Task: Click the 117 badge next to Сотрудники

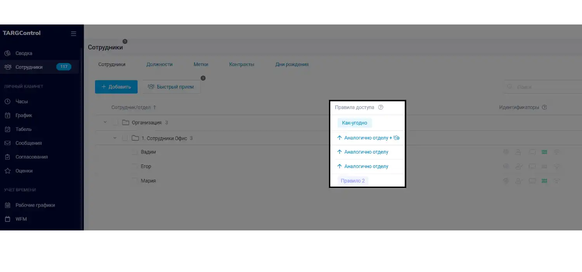Action: click(64, 67)
